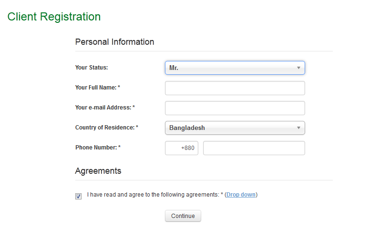Click the Agreements section heading
The width and height of the screenshot is (369, 228).
pos(98,171)
